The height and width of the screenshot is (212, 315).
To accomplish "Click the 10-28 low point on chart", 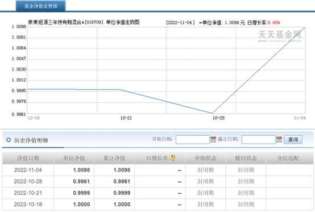I will pyautogui.click(x=212, y=113).
